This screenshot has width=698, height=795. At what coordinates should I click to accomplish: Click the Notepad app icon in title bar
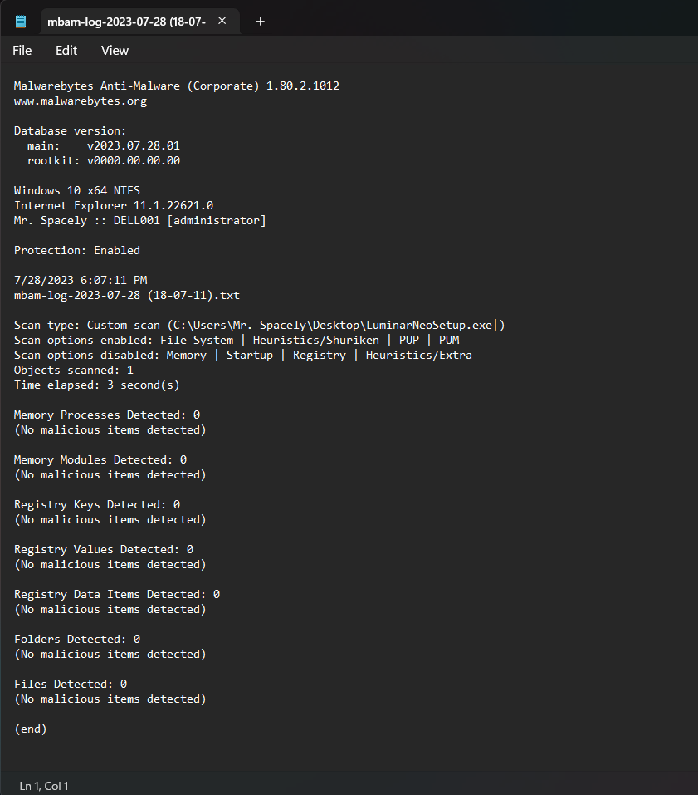(21, 22)
